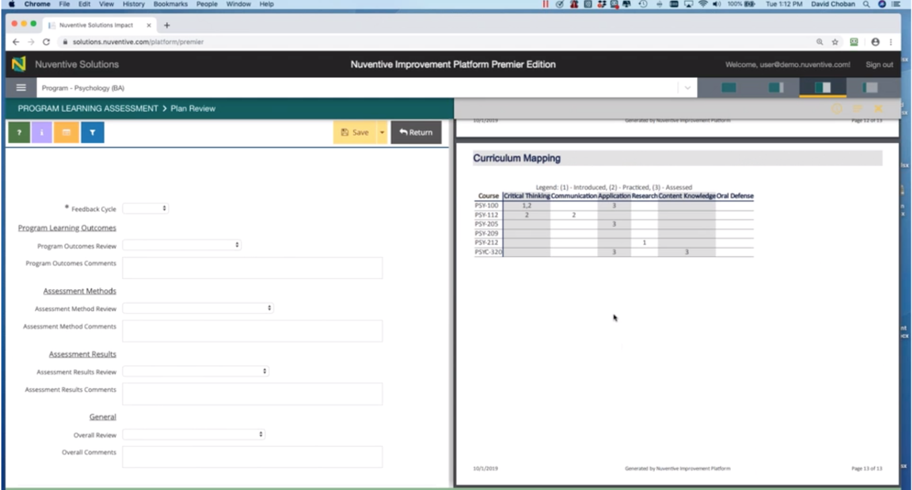Click the lines icon in report toolbar

pyautogui.click(x=858, y=108)
